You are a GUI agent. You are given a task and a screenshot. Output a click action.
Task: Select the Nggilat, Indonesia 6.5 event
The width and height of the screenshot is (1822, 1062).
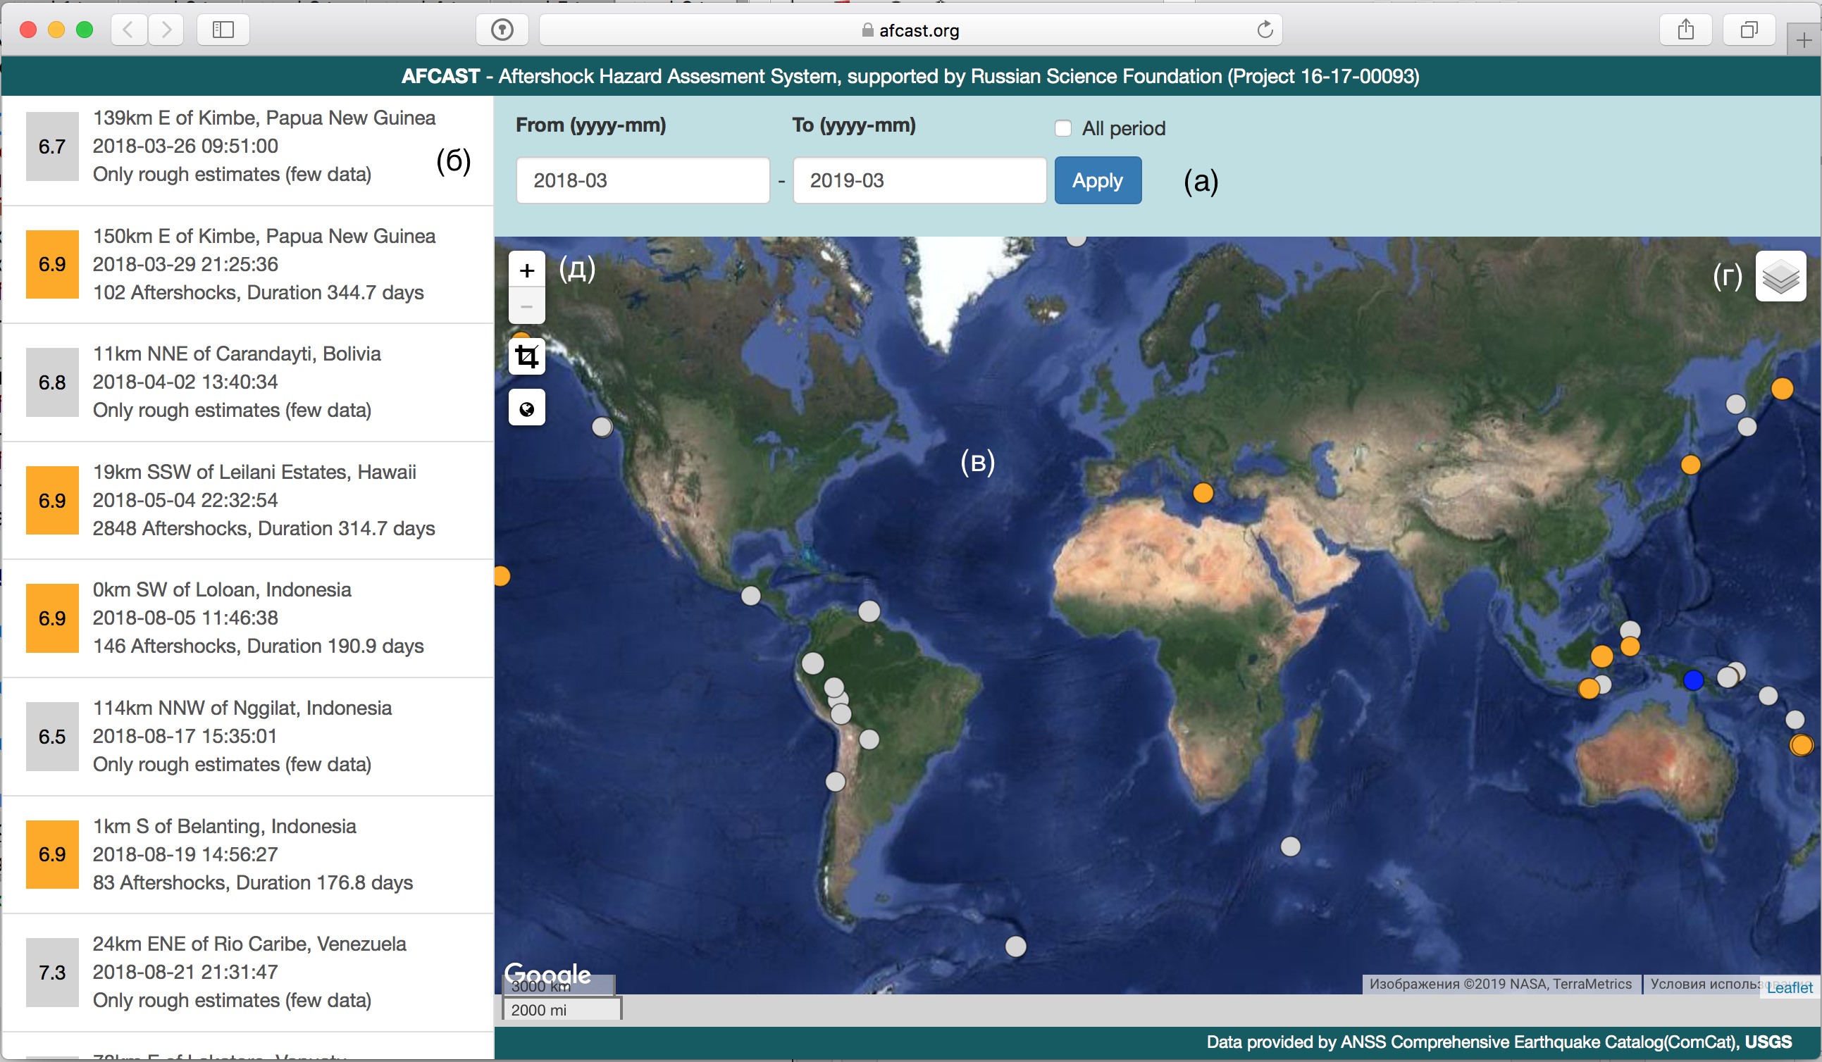[247, 736]
